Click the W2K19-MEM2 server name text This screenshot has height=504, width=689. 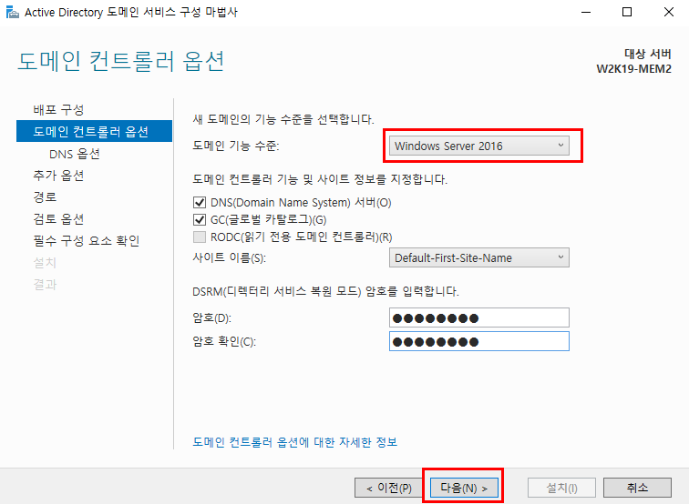(633, 69)
